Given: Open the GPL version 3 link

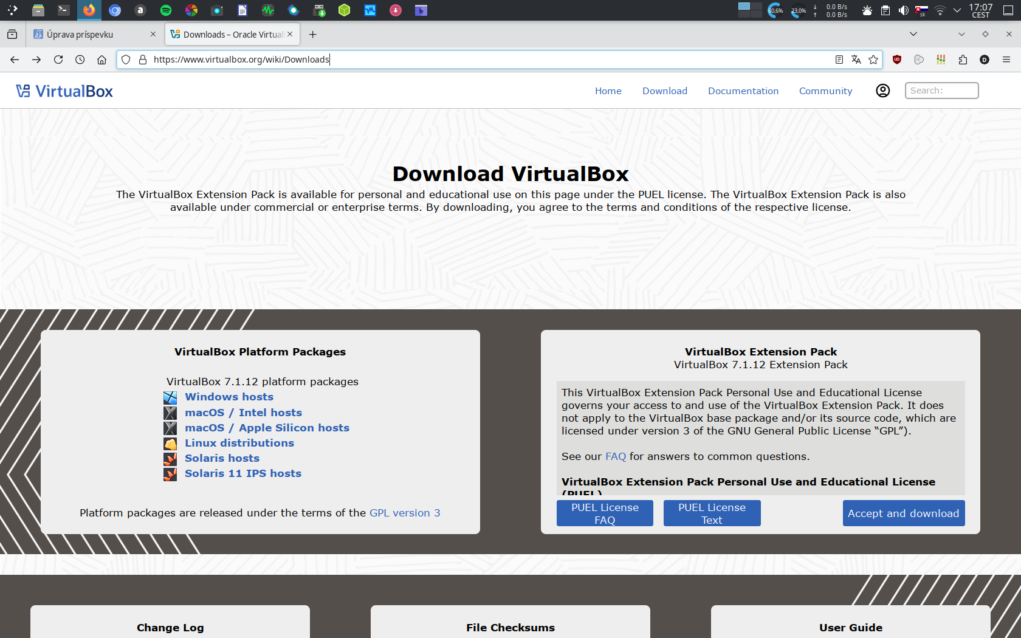Looking at the screenshot, I should pyautogui.click(x=405, y=513).
